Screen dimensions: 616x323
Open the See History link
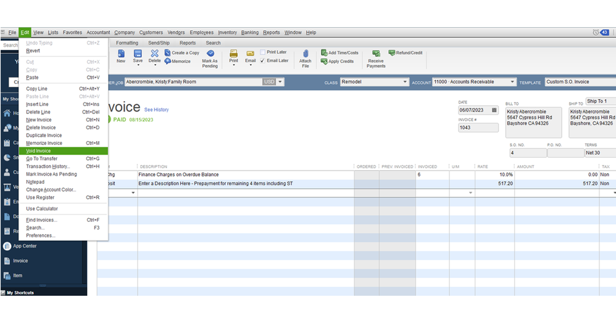point(156,110)
